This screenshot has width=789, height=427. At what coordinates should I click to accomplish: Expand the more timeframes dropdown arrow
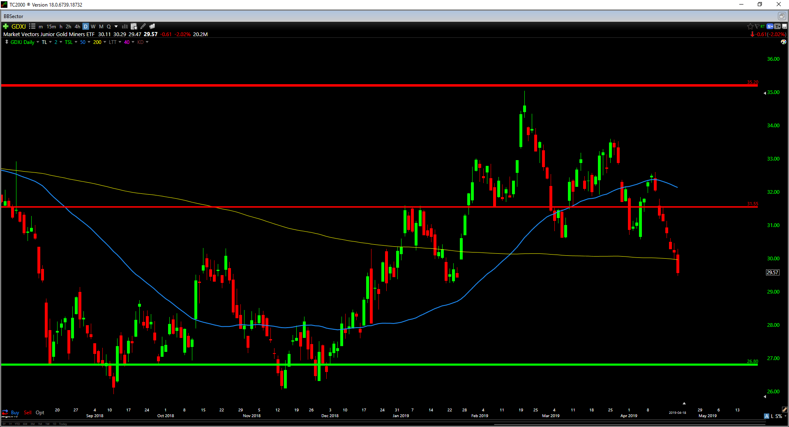coord(116,27)
